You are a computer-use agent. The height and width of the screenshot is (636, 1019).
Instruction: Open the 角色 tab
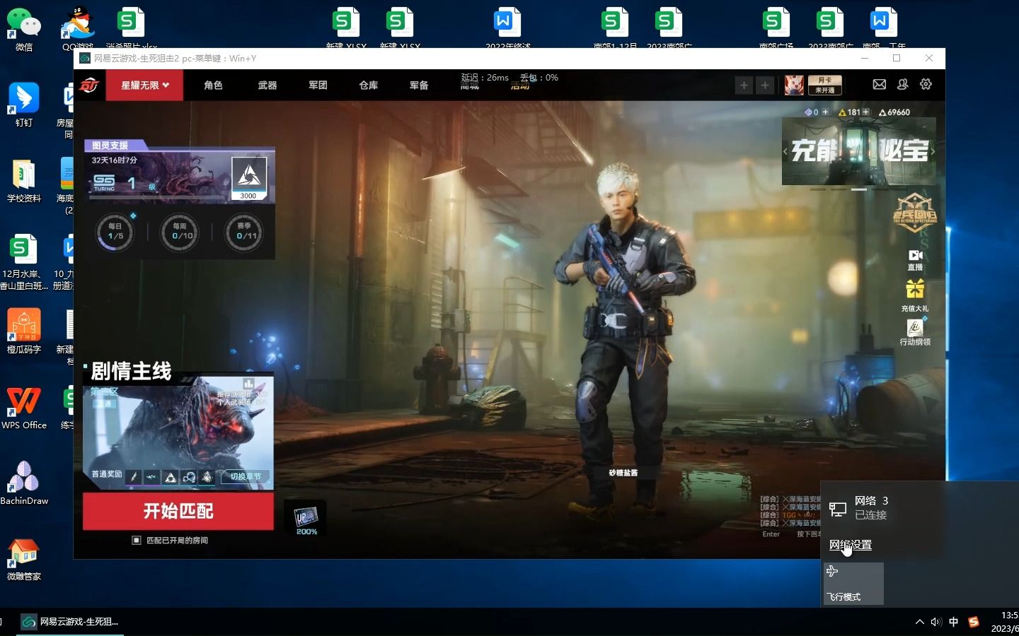(x=213, y=86)
